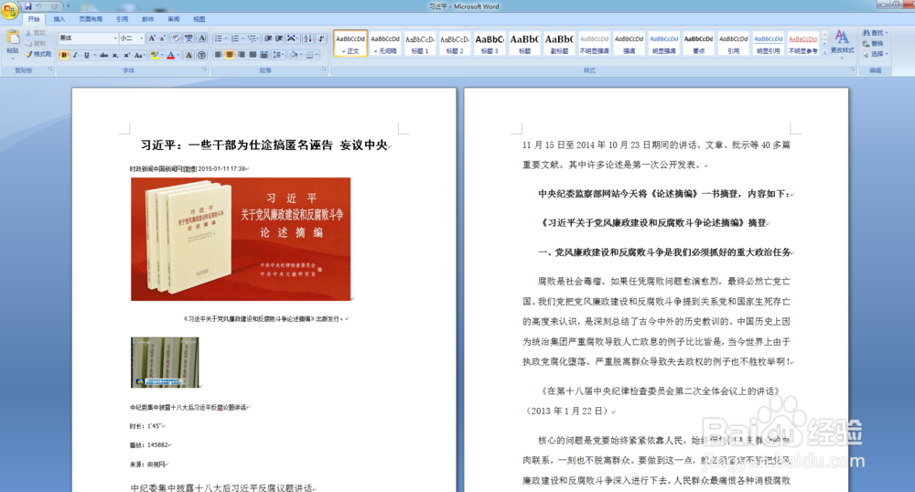Apply the 副标题 style
The height and width of the screenshot is (492, 915).
coord(559,44)
